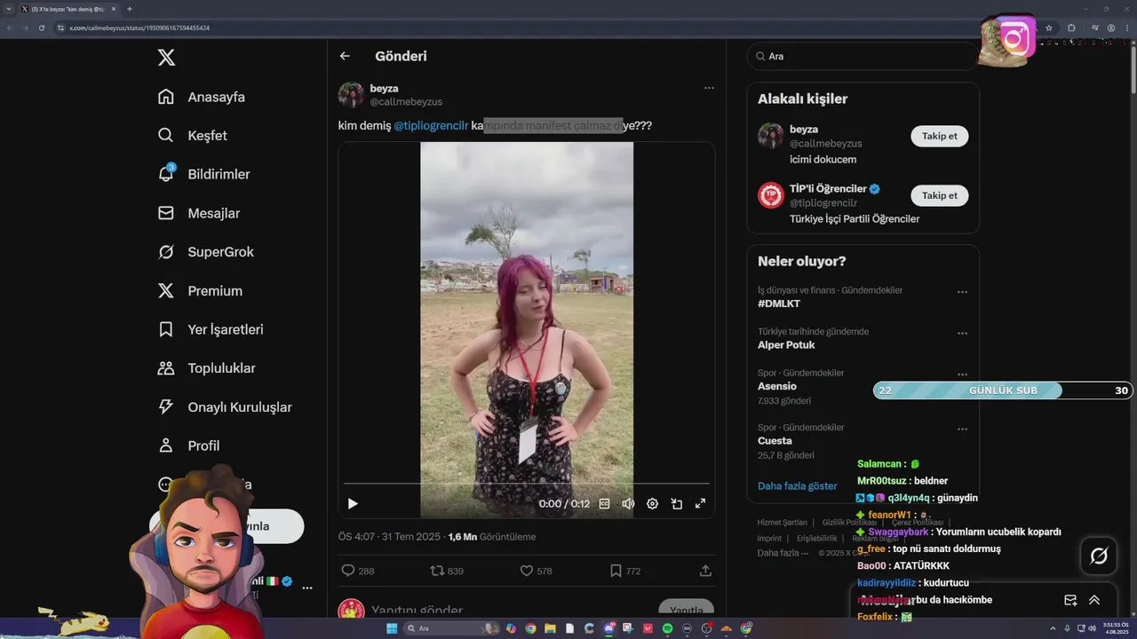Viewport: 1137px width, 639px height.
Task: Open account menu three dots in sidebar
Action: (307, 588)
